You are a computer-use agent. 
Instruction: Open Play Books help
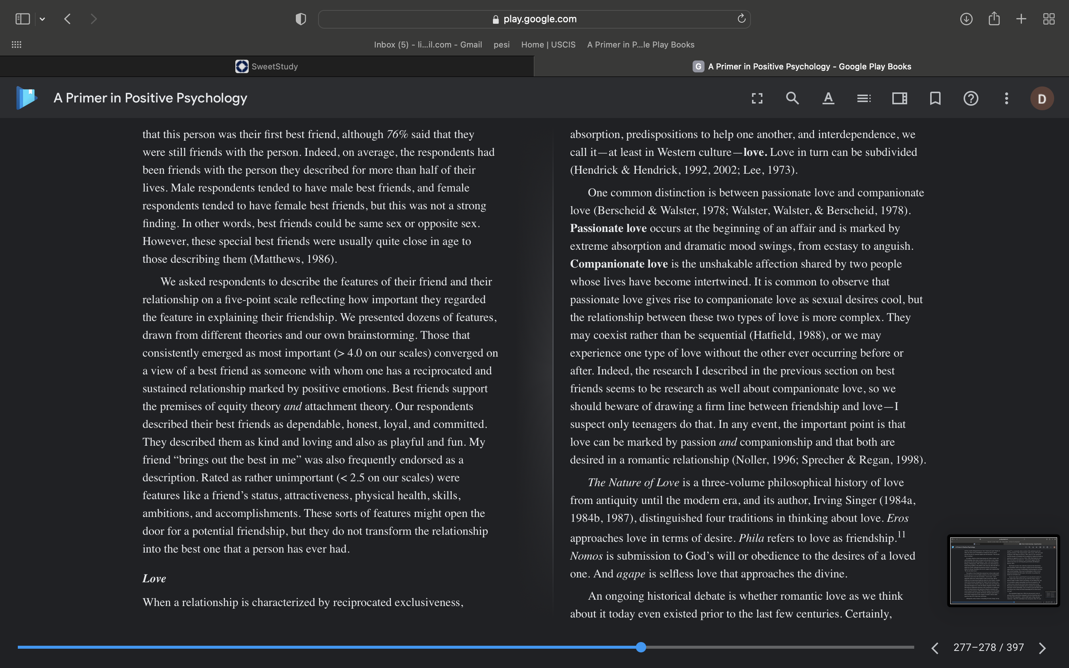[971, 98]
